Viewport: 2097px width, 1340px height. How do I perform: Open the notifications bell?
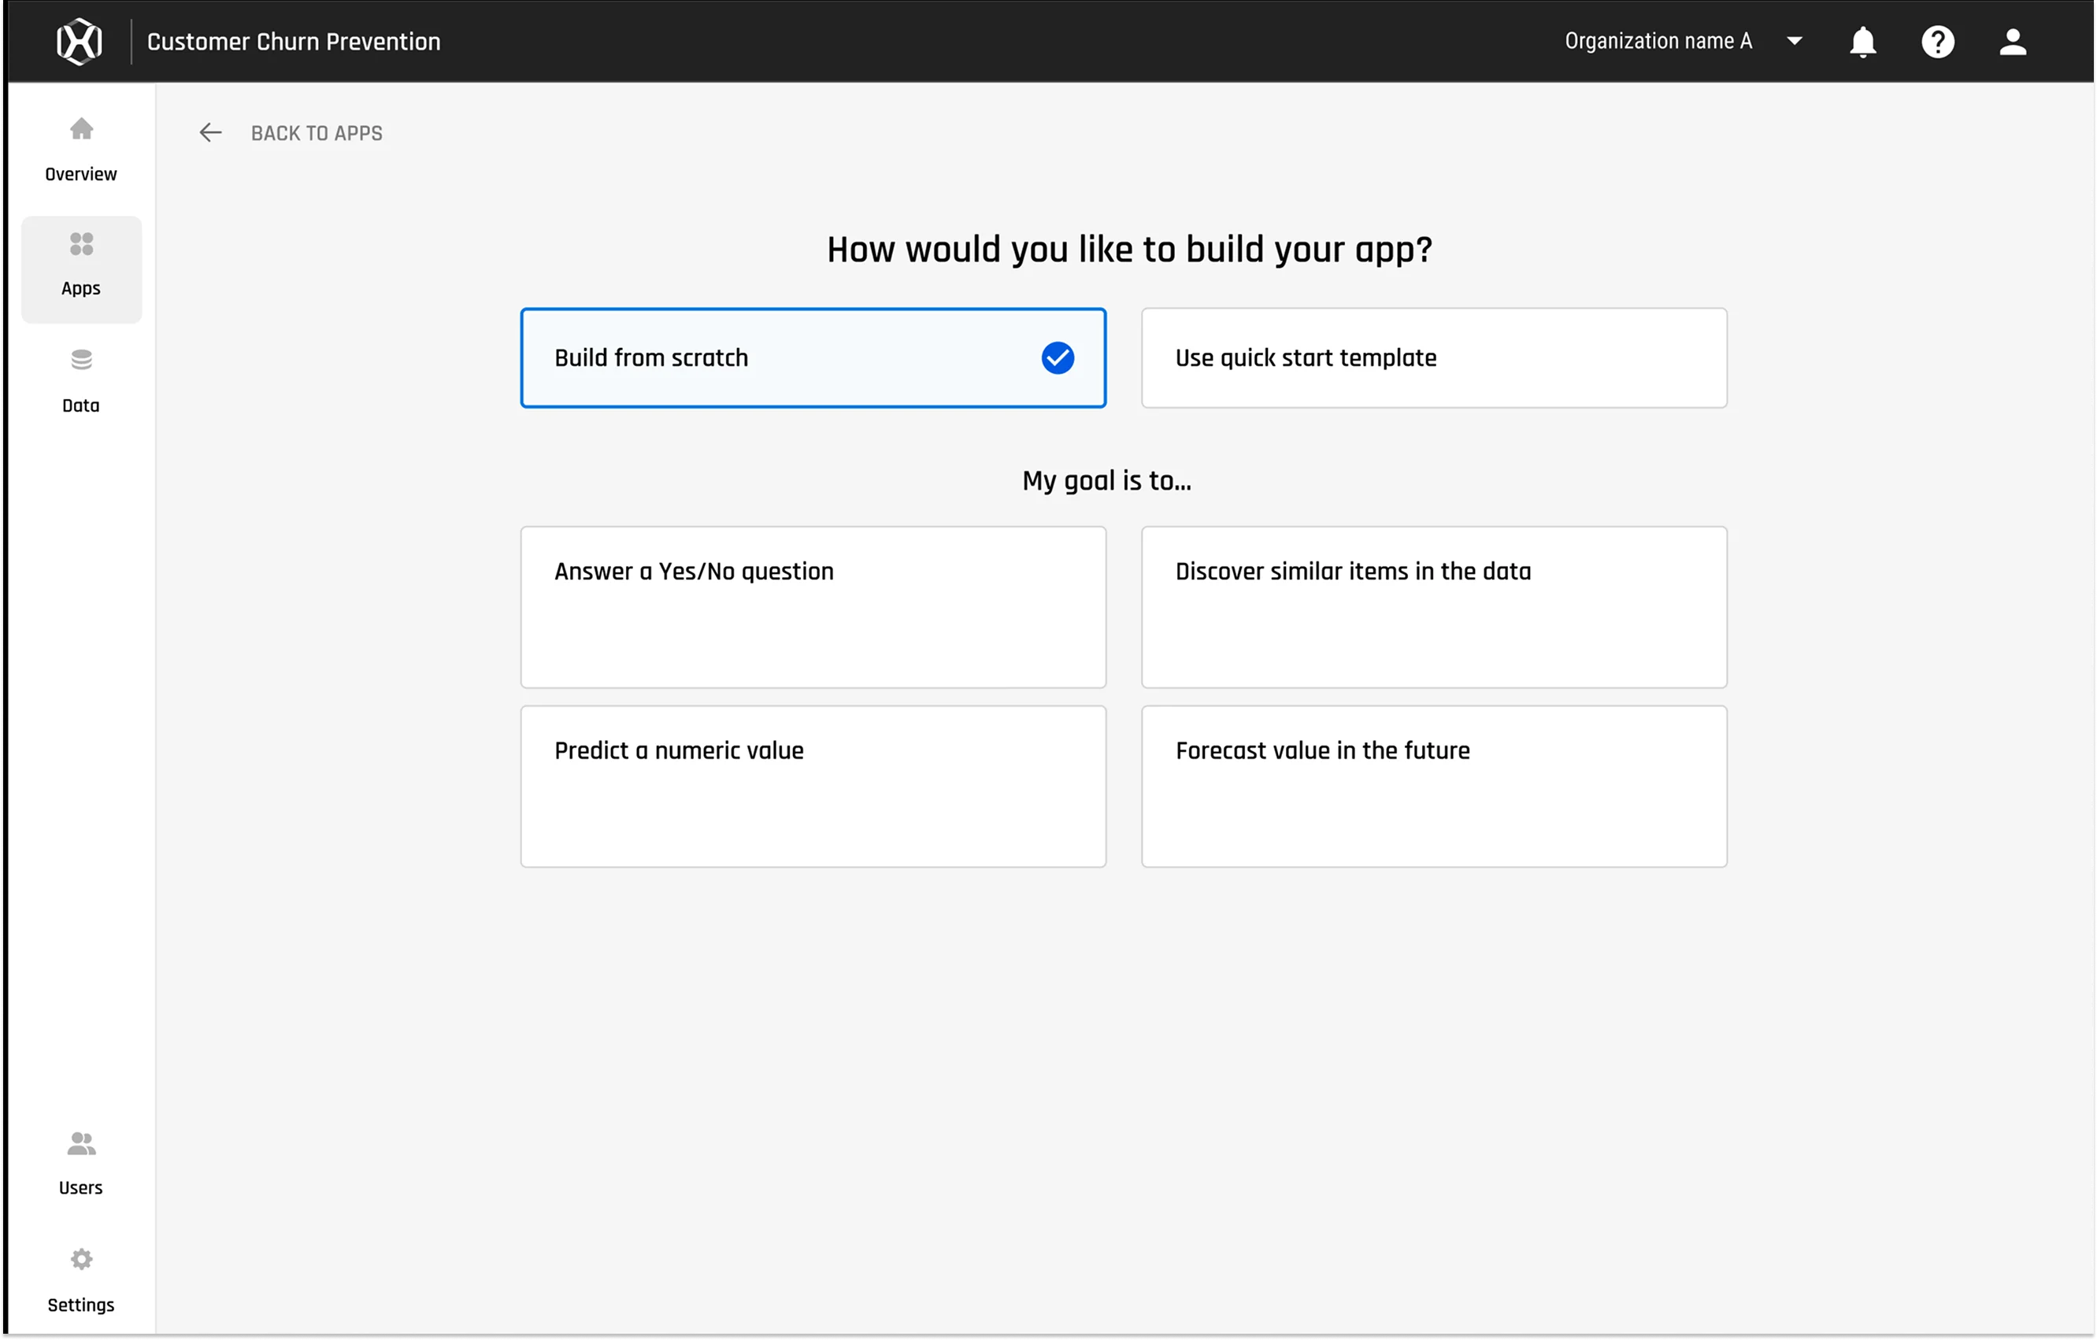point(1862,41)
